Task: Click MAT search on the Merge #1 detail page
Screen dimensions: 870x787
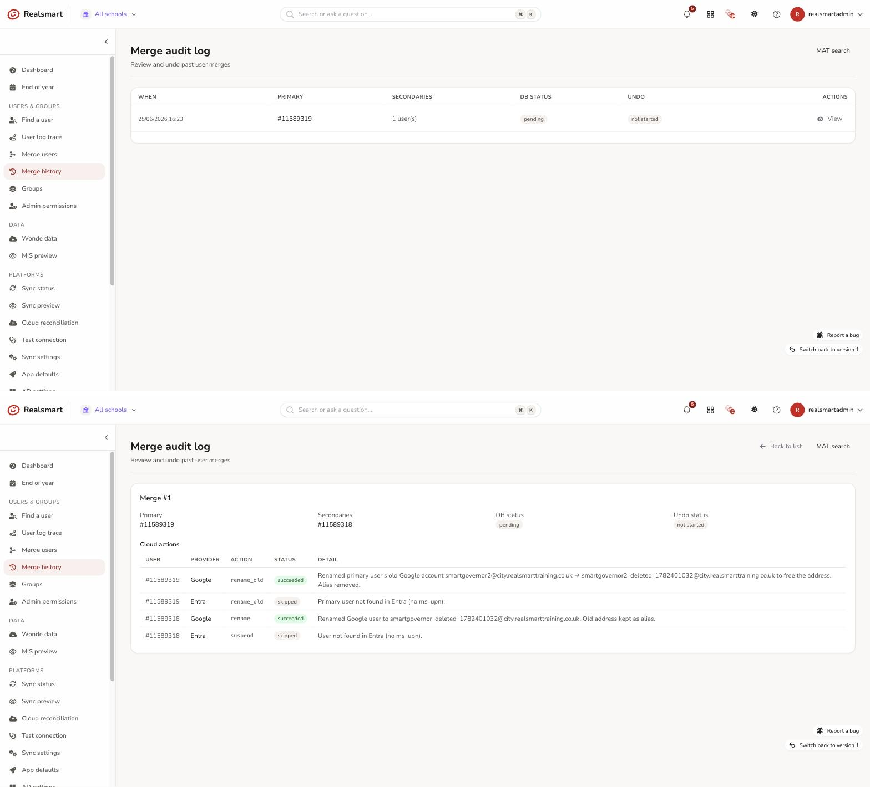Action: (x=833, y=447)
